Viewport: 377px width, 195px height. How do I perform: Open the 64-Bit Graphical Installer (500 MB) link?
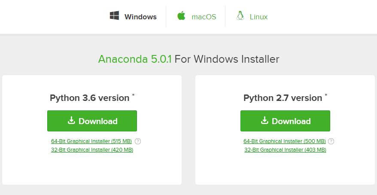(x=284, y=141)
